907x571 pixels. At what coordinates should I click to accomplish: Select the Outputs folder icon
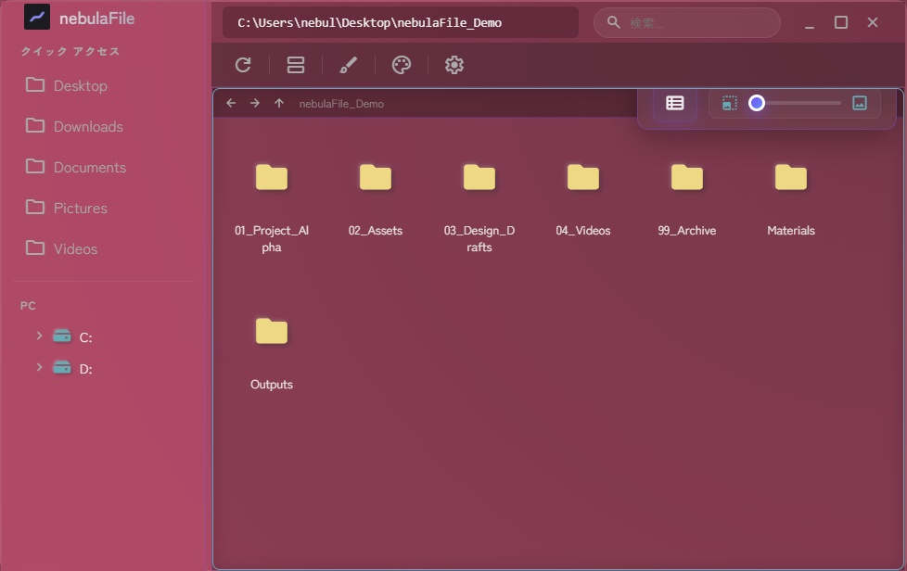pyautogui.click(x=272, y=331)
